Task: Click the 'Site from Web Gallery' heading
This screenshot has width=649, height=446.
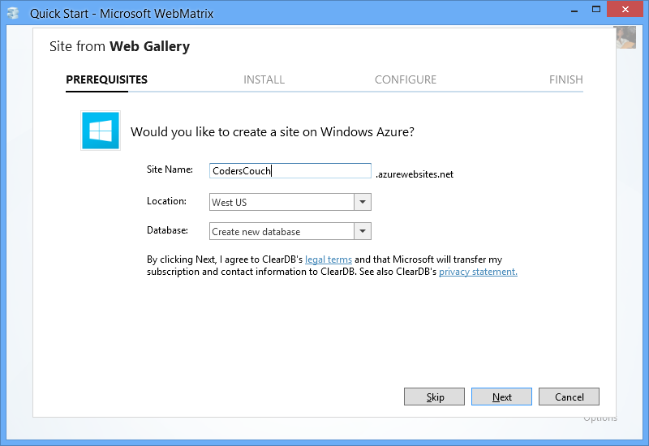Action: (x=119, y=46)
